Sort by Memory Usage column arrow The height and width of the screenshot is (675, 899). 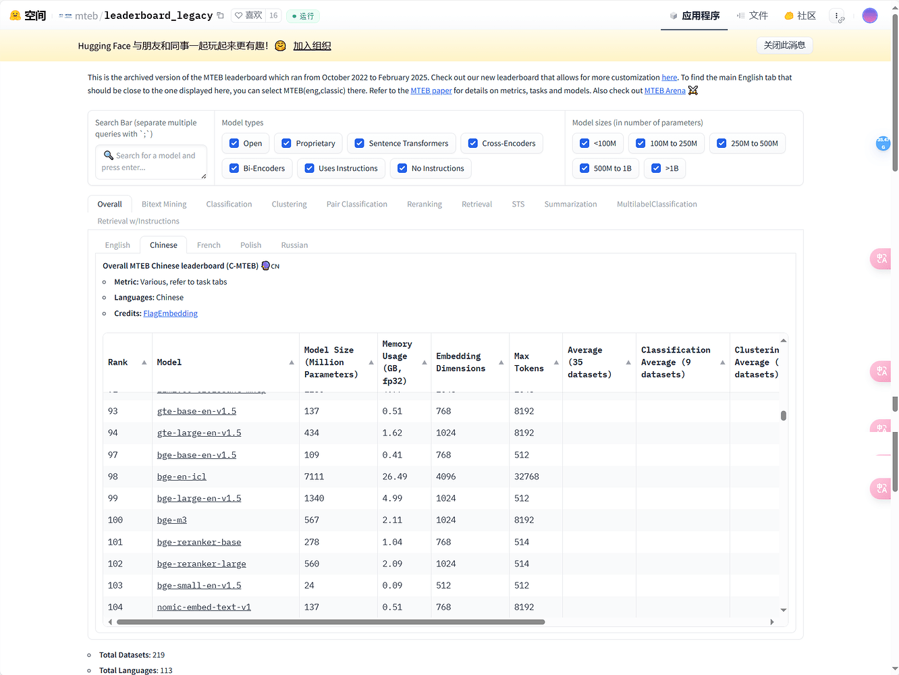(x=425, y=362)
